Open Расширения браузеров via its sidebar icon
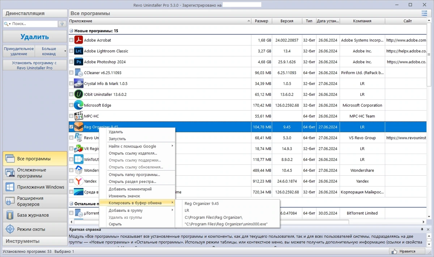The height and width of the screenshot is (257, 434). pyautogui.click(x=10, y=201)
